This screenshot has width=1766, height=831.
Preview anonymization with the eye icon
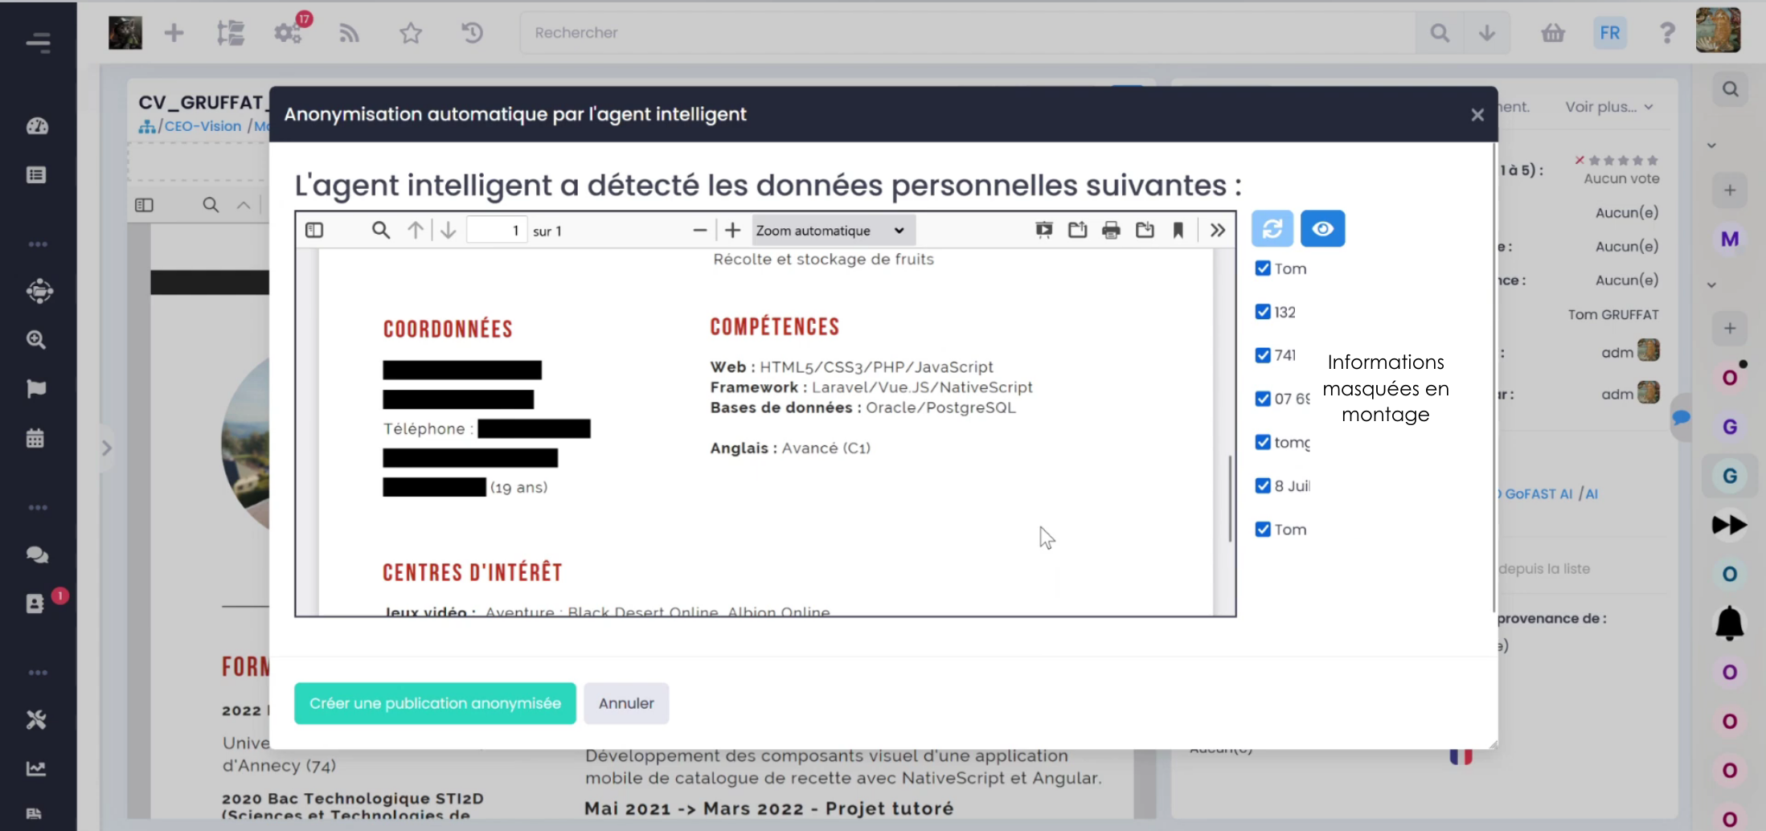click(1322, 228)
